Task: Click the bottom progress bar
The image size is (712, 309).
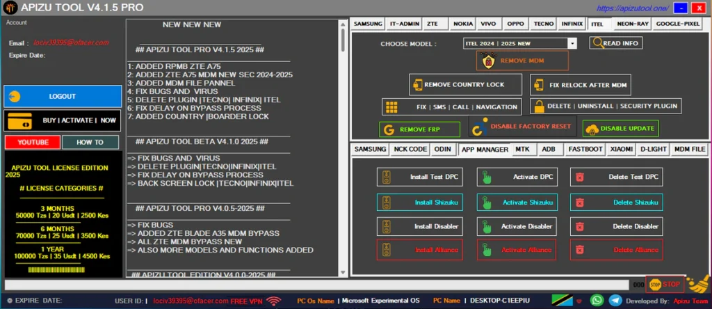Action: click(x=317, y=285)
